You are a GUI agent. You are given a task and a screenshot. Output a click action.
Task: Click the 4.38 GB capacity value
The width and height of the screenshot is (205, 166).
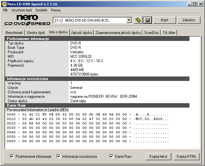pyautogui.click(x=76, y=65)
